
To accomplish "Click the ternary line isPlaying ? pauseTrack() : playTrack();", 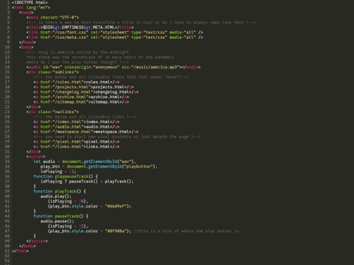I will 87,181.
